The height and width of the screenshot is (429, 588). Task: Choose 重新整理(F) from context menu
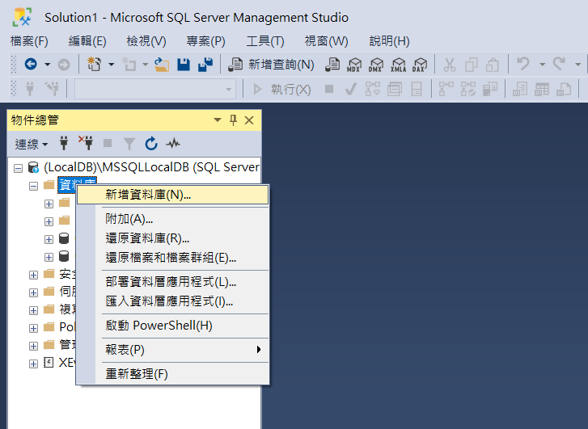pyautogui.click(x=173, y=374)
